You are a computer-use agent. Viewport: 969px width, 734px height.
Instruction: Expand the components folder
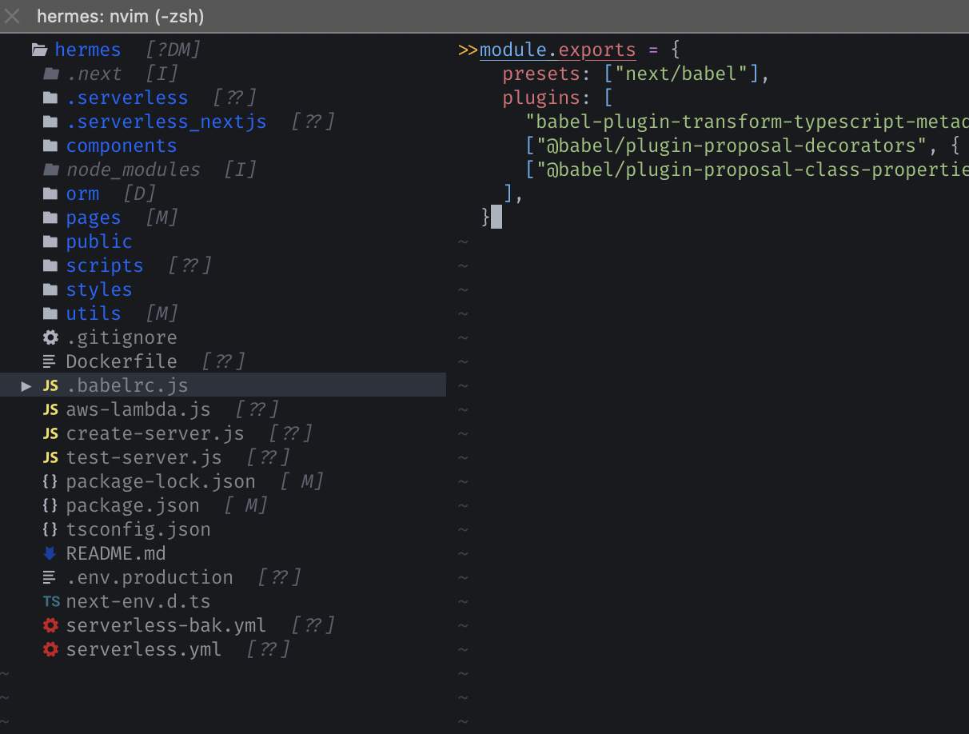click(122, 146)
